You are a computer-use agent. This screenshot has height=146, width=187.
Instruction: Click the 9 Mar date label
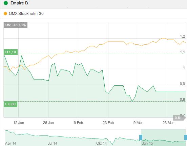pyautogui.click(x=138, y=123)
